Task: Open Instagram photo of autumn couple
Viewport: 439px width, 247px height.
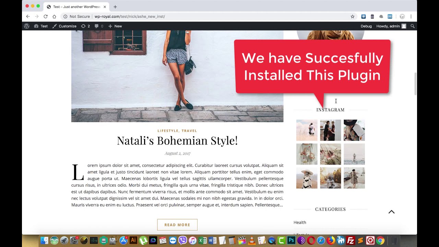Action: (x=331, y=178)
